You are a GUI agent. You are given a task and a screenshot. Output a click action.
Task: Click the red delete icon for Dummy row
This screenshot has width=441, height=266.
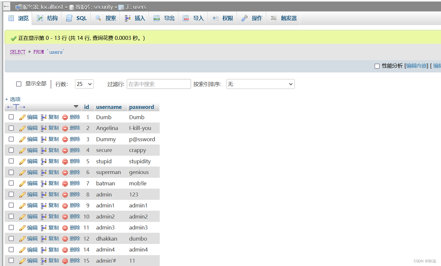click(x=65, y=139)
